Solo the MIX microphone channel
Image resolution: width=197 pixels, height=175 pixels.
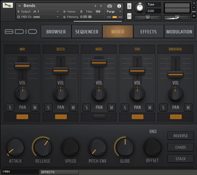(10, 107)
